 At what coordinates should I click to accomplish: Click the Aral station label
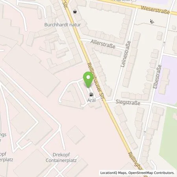pos(91,100)
